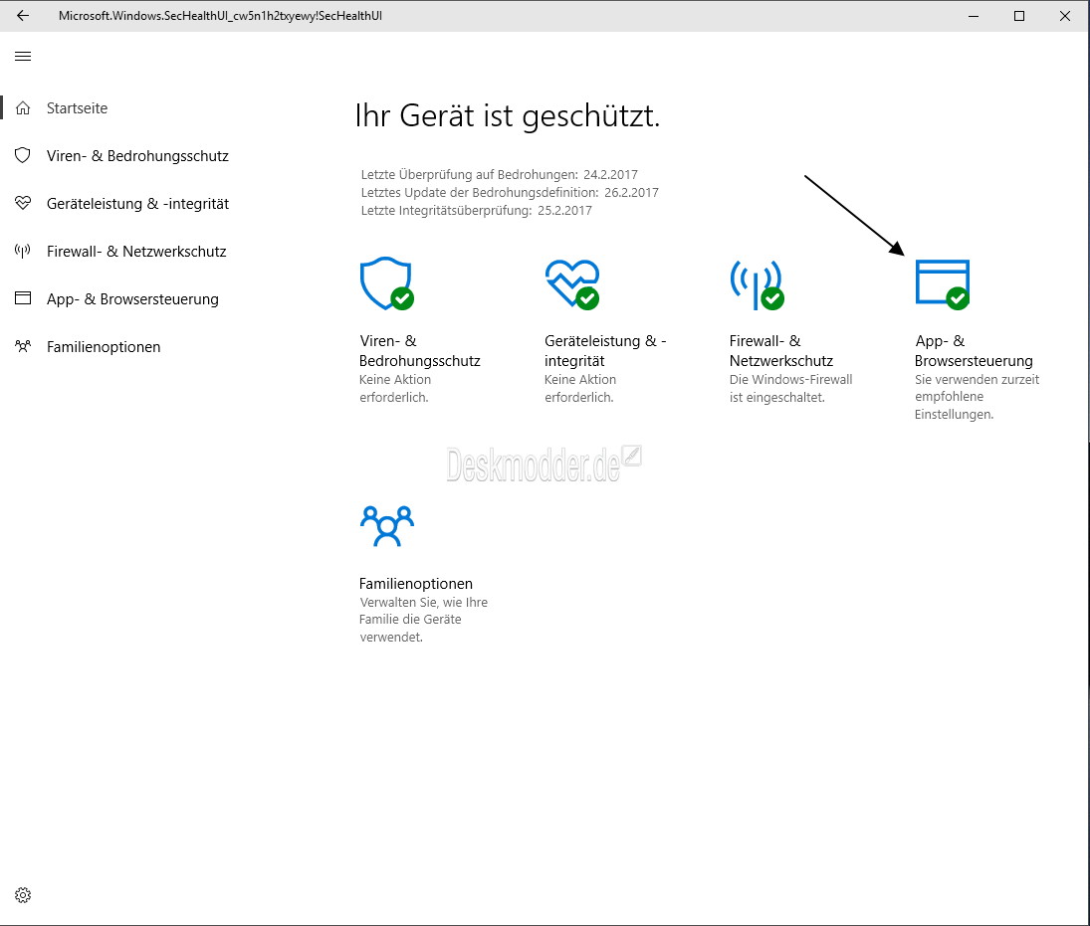1090x926 pixels.
Task: Select Startseite in the navigation pane
Action: click(78, 107)
